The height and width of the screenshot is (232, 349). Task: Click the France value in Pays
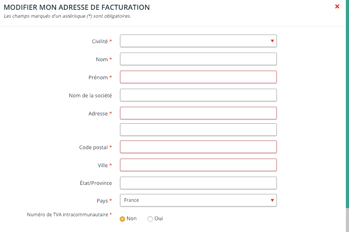[132, 200]
